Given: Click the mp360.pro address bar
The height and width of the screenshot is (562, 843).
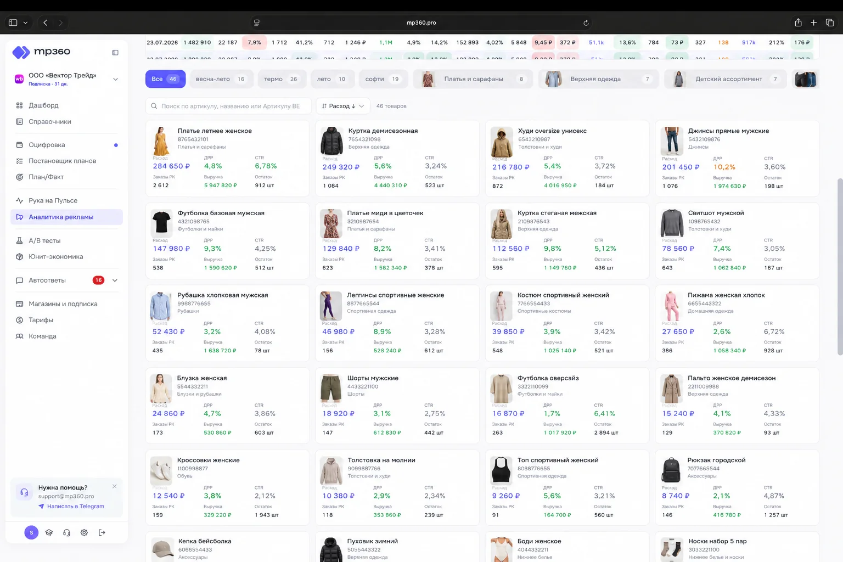Looking at the screenshot, I should pos(421,23).
